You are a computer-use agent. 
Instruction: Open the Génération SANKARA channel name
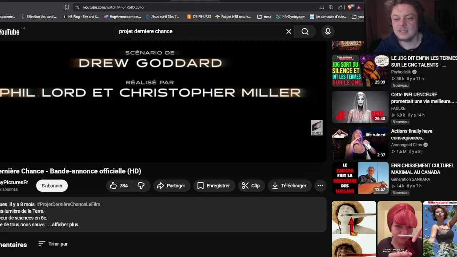(411, 179)
